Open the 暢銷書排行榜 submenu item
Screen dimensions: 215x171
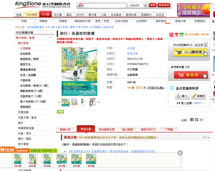pos(82,21)
